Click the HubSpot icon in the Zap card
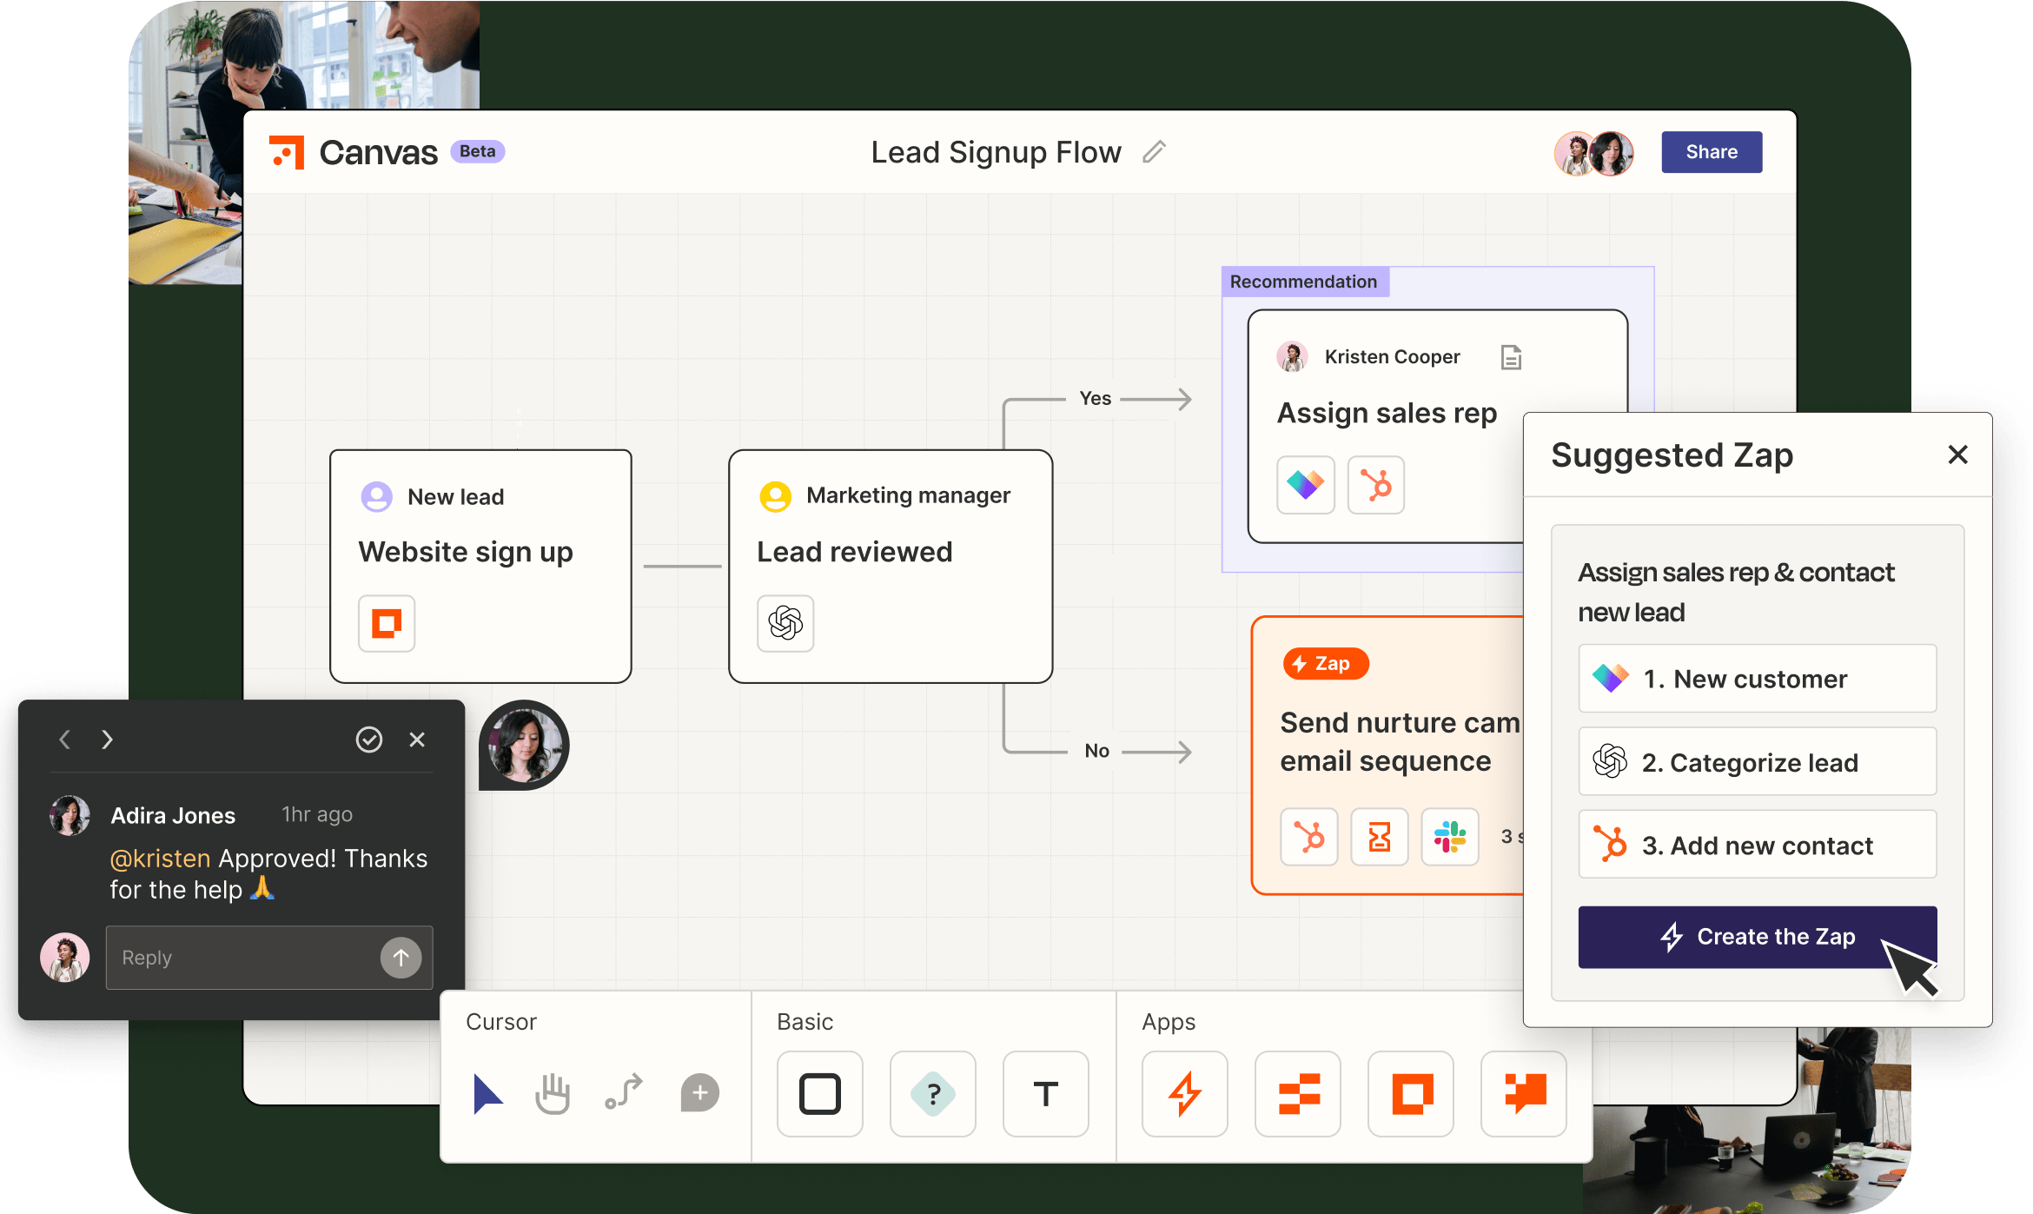 (x=1308, y=837)
